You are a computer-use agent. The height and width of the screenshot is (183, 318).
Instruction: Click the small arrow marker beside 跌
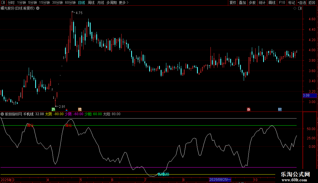[x=67, y=110]
